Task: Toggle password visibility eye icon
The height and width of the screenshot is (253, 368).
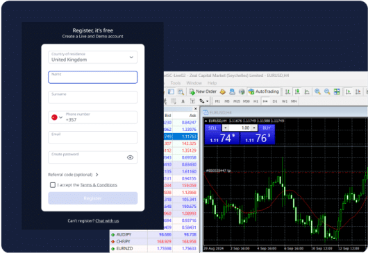Action: 130,157
